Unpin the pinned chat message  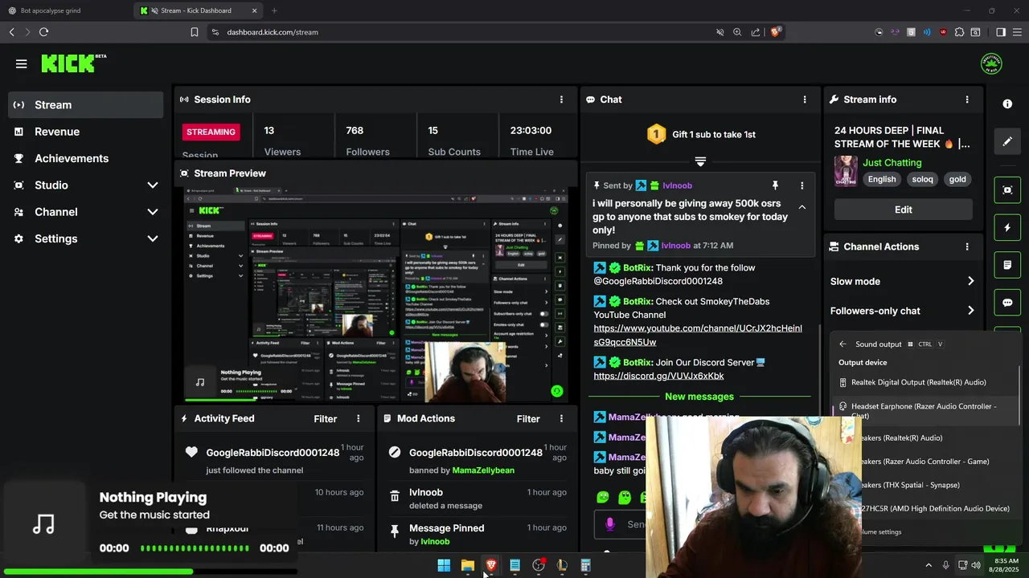point(775,185)
